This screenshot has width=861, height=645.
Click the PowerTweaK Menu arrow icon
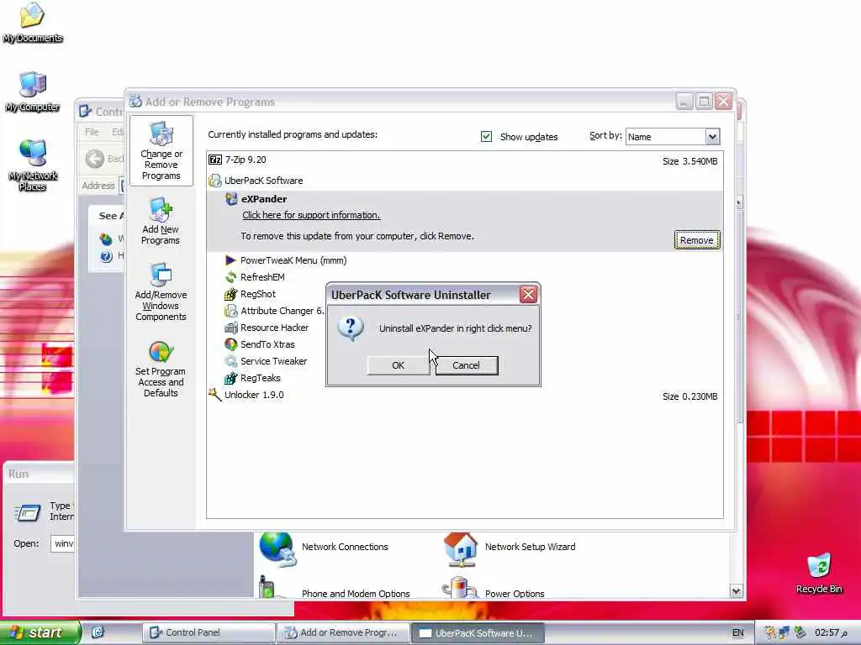[x=230, y=260]
